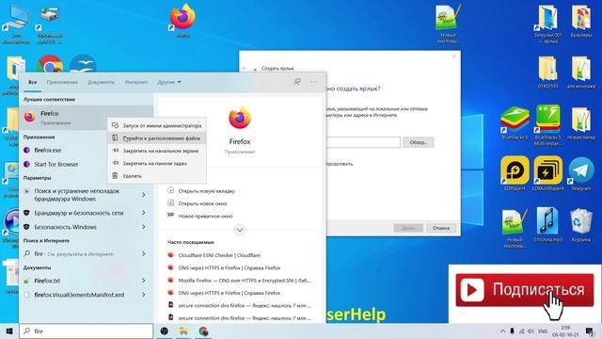Click the network icon in system tray

click(521, 331)
